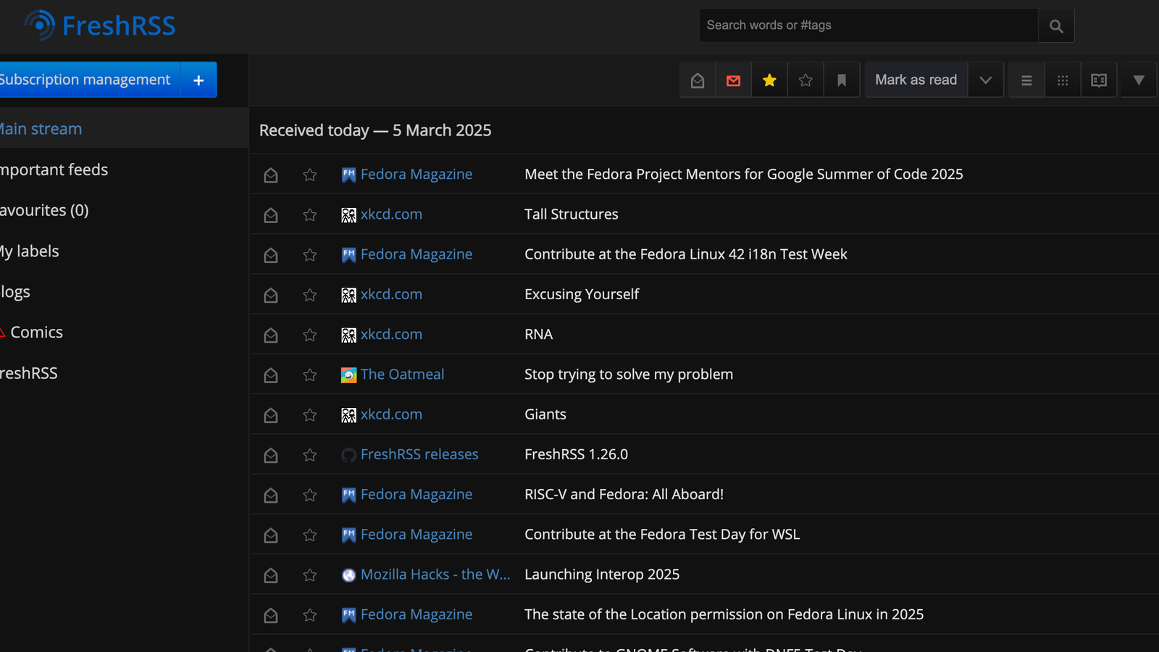The image size is (1159, 652).
Task: Star 'Launching Interop 2025' article
Action: pyautogui.click(x=310, y=575)
